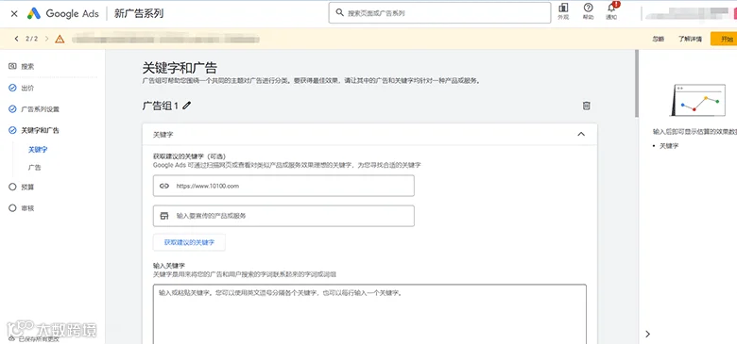
Task: Go to previous notification arrow
Action: click(x=16, y=39)
